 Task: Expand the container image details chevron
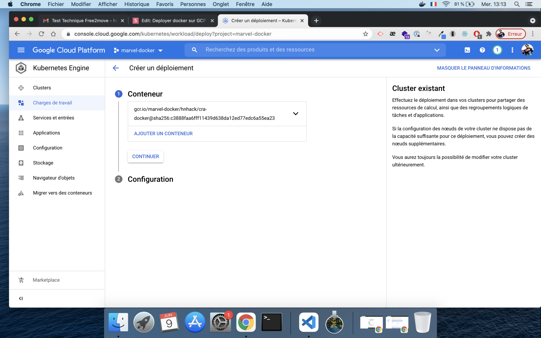[x=296, y=114]
